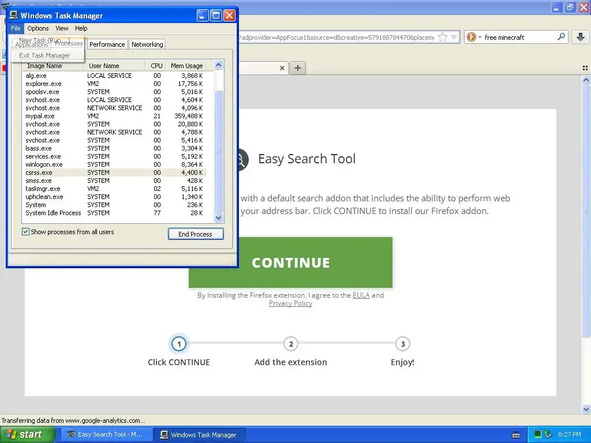Sort processes by CPU column header
The height and width of the screenshot is (443, 591).
(x=156, y=66)
